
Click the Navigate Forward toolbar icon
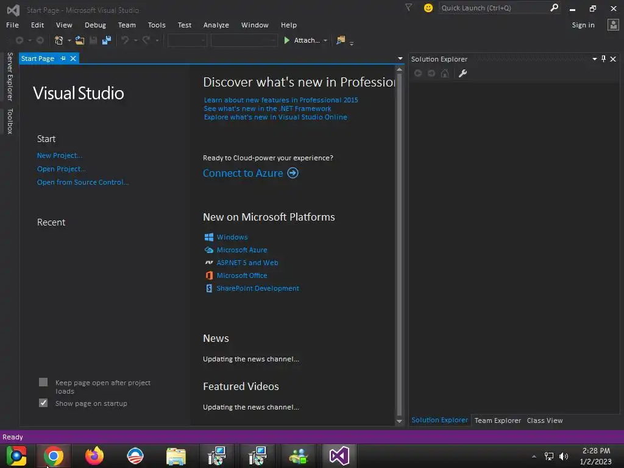pos(40,40)
